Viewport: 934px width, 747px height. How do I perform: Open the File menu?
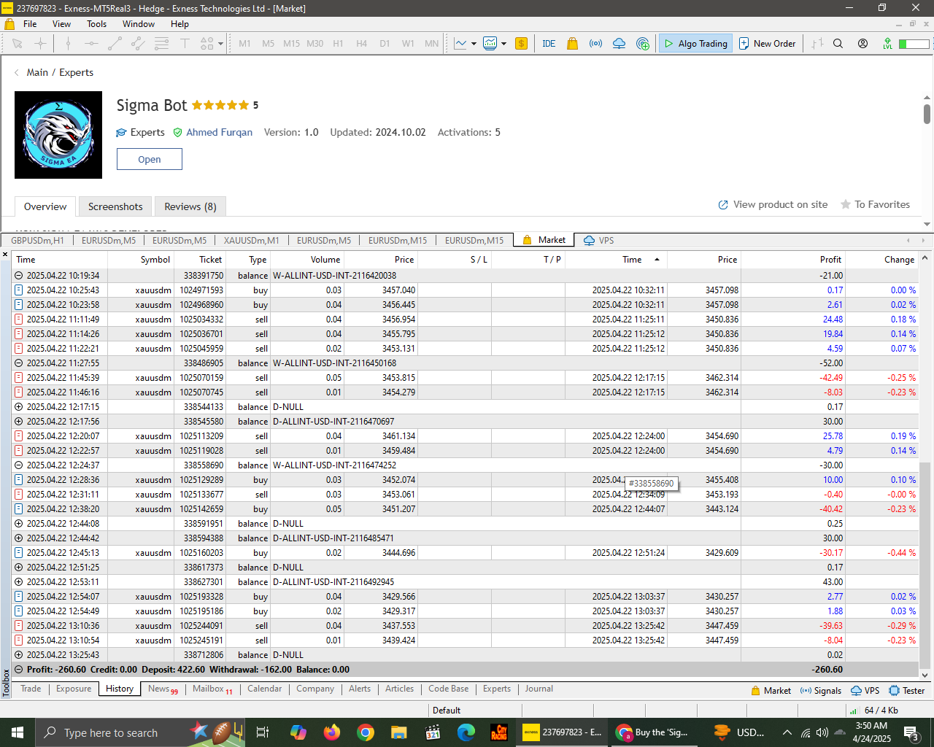30,24
